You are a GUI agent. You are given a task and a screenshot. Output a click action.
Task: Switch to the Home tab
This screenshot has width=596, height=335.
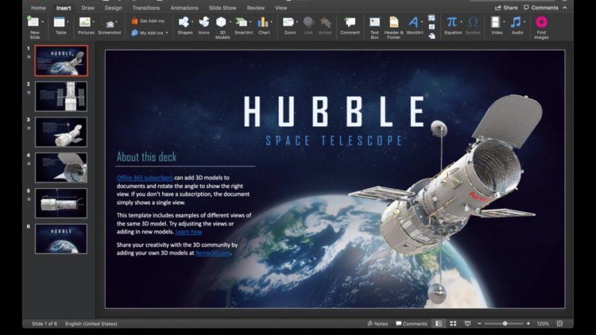pos(38,8)
